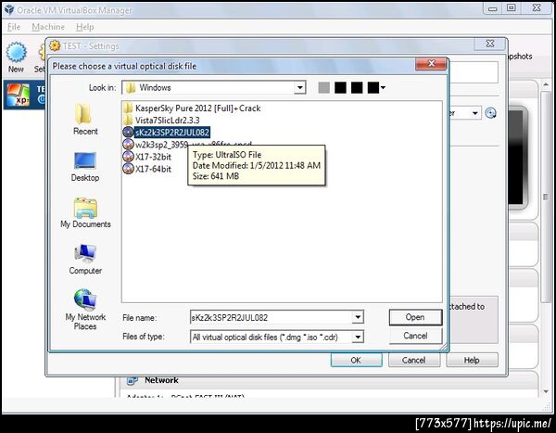This screenshot has height=433, width=556.
Task: Choose the X17-32bit ISO file
Action: coord(146,157)
